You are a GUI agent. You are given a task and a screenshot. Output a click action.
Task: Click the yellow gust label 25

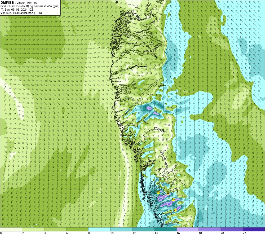[158, 192]
